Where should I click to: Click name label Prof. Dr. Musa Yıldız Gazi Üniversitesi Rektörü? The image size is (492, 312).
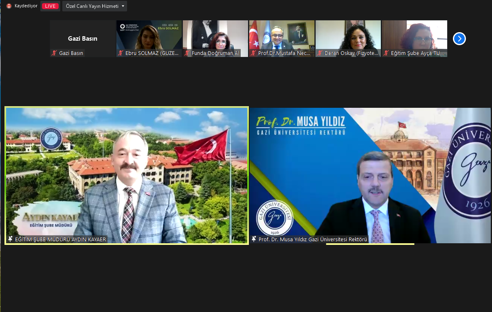[313, 239]
